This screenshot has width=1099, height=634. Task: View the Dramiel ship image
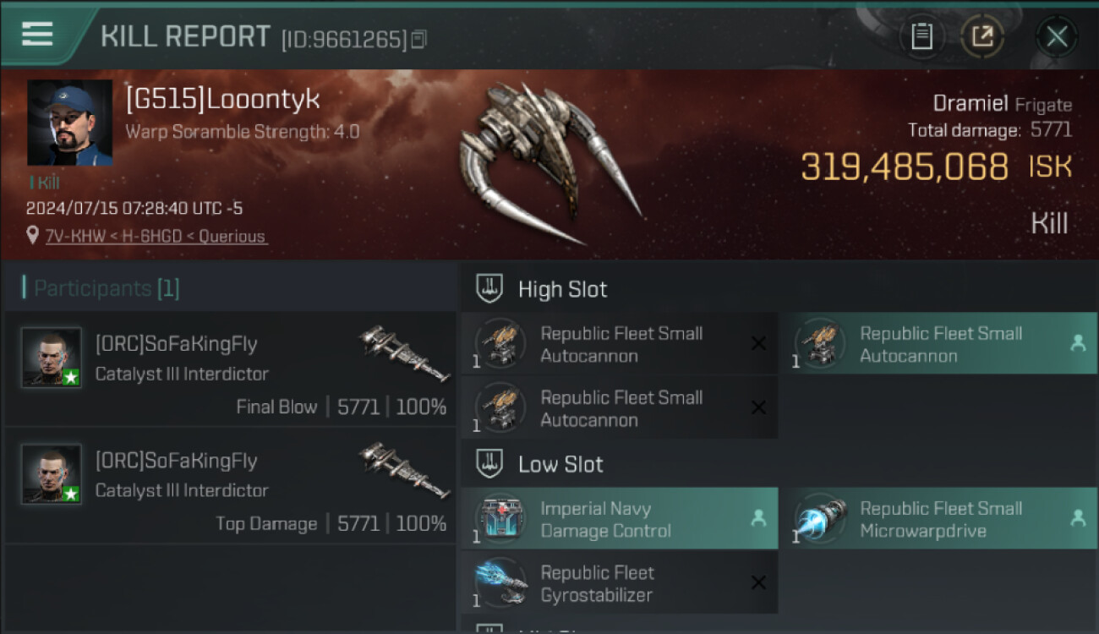551,162
